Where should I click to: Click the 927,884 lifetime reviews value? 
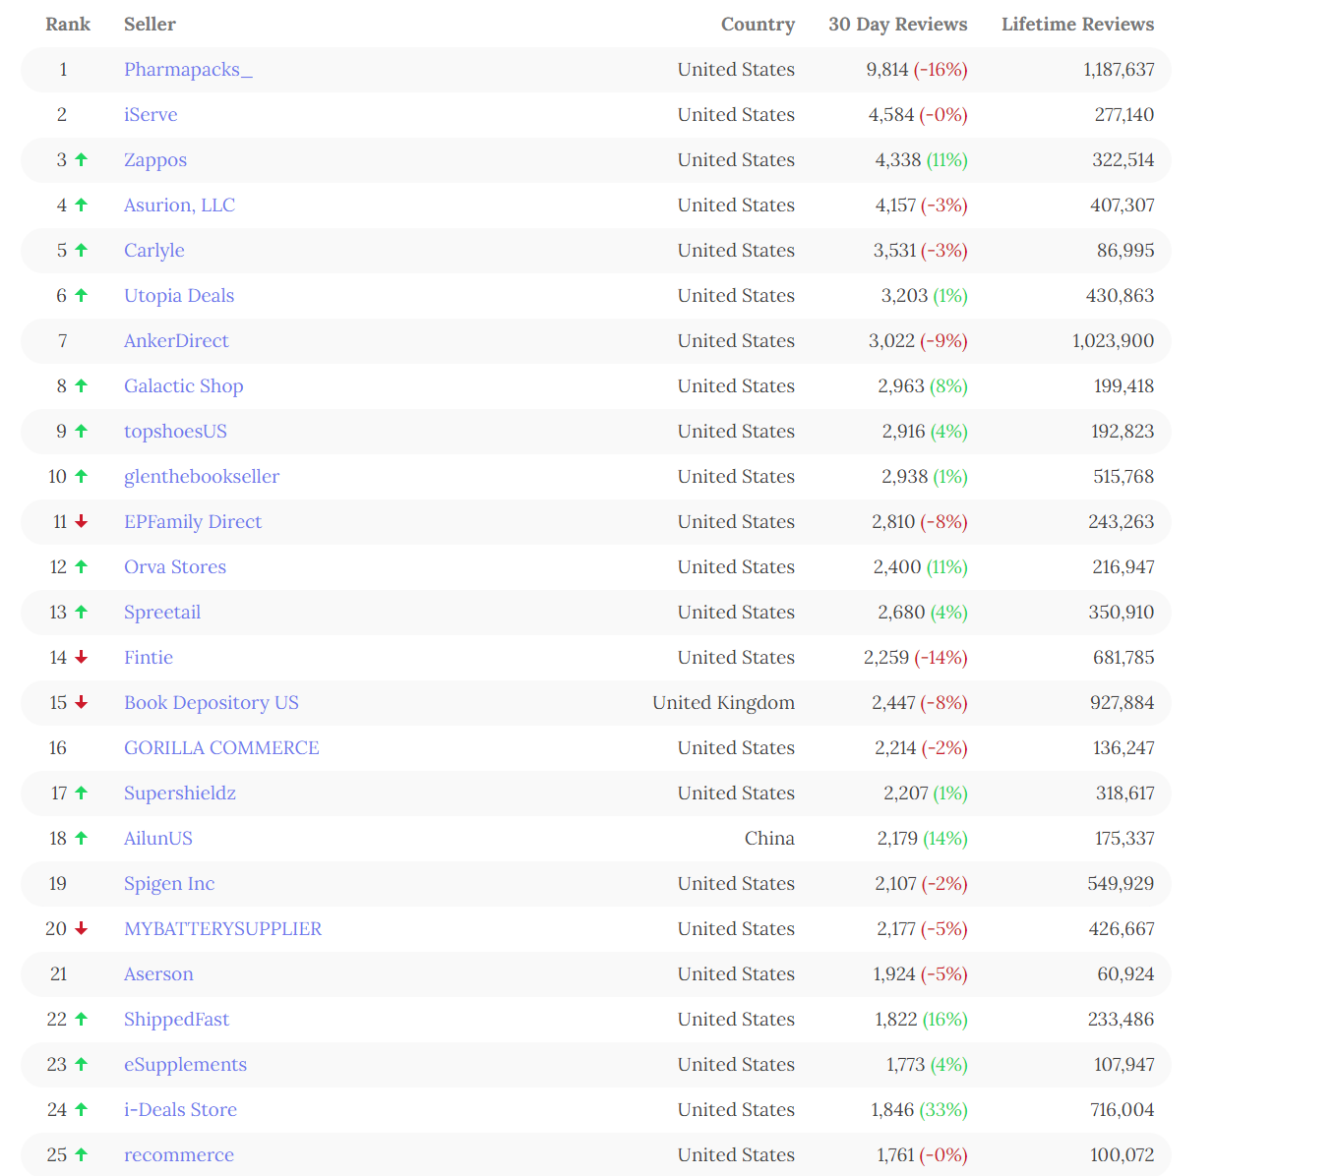1122,703
